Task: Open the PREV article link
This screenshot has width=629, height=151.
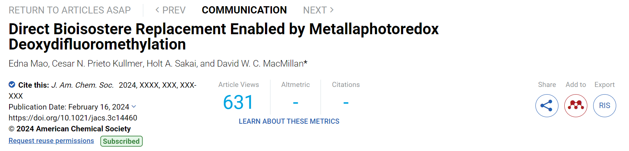Action: click(x=170, y=10)
